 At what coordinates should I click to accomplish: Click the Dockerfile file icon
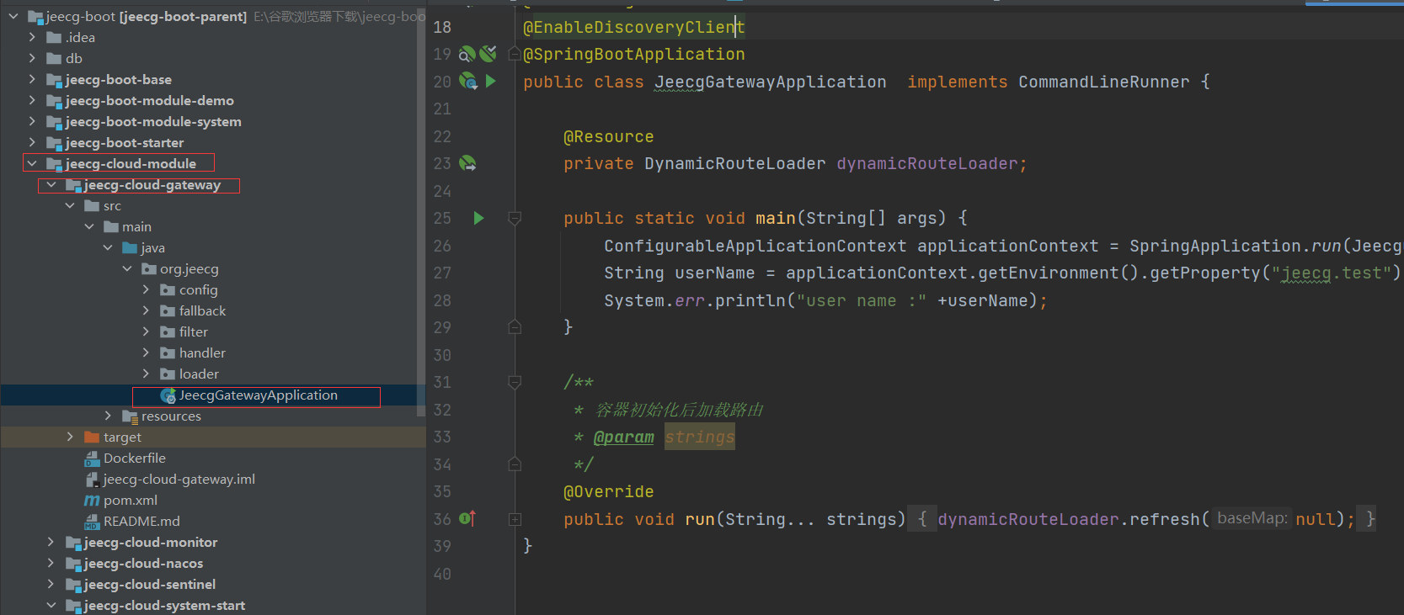[92, 459]
